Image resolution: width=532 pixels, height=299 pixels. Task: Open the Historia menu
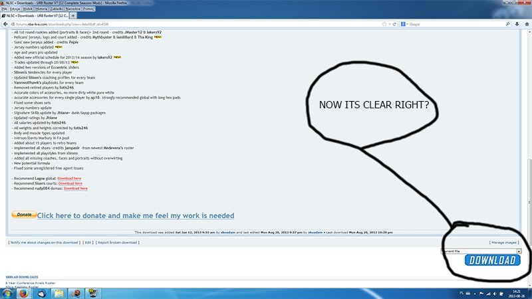tap(41, 9)
